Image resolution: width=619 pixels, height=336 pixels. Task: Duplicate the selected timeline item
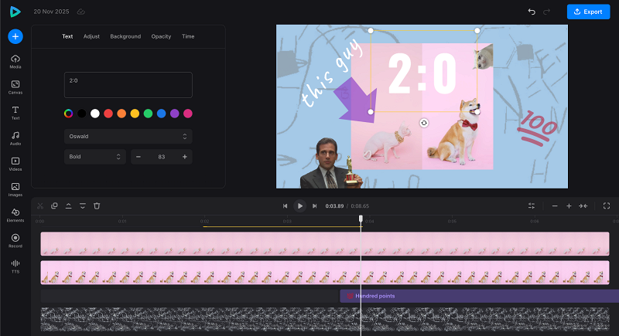click(x=54, y=206)
